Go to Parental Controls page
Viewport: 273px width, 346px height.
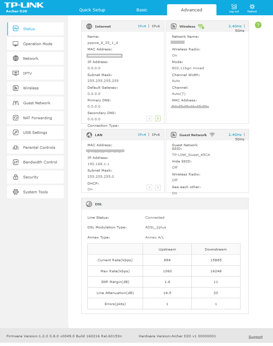click(35, 147)
